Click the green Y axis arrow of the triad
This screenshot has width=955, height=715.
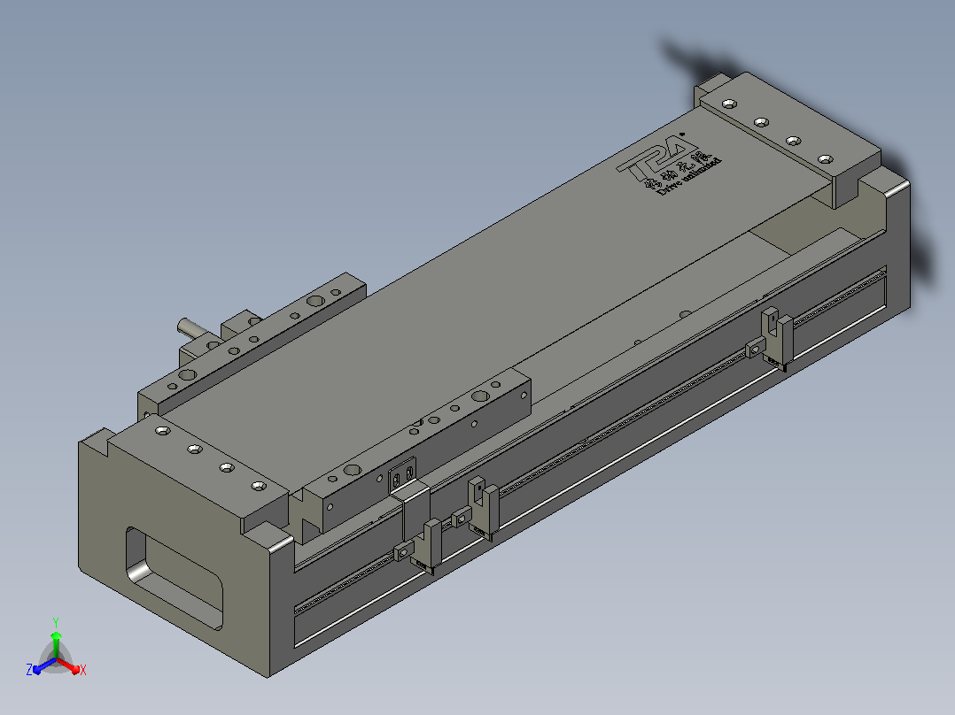56,644
